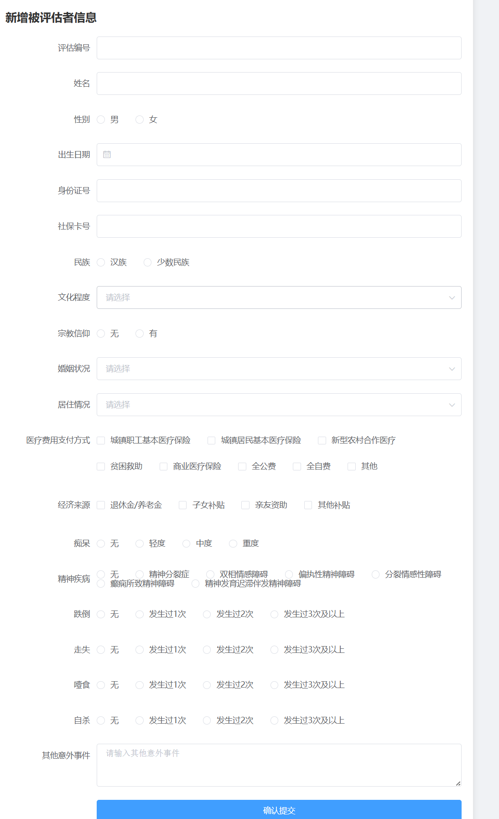The width and height of the screenshot is (499, 819).
Task: Select 发生过3次及以上 for 自杀
Action: [274, 720]
